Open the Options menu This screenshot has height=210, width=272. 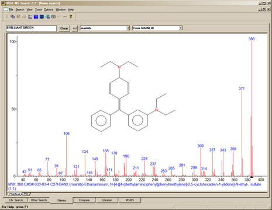point(49,9)
